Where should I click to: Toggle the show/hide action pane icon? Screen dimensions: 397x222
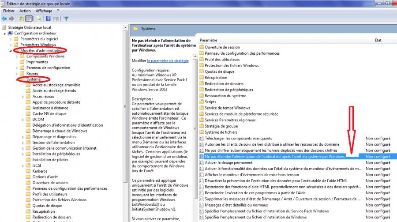pos(56,19)
